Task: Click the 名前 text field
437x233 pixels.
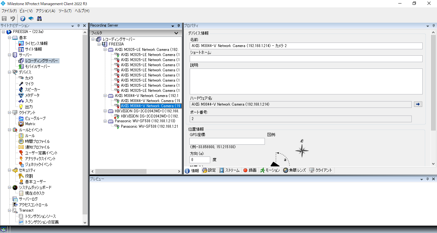Action: tap(306, 46)
